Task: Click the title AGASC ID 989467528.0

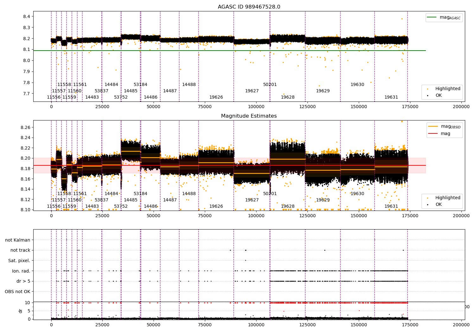Action: click(x=249, y=7)
